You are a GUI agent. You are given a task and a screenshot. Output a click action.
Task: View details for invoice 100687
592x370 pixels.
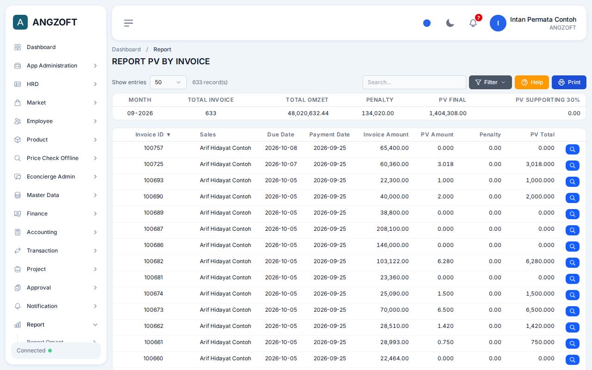point(573,230)
